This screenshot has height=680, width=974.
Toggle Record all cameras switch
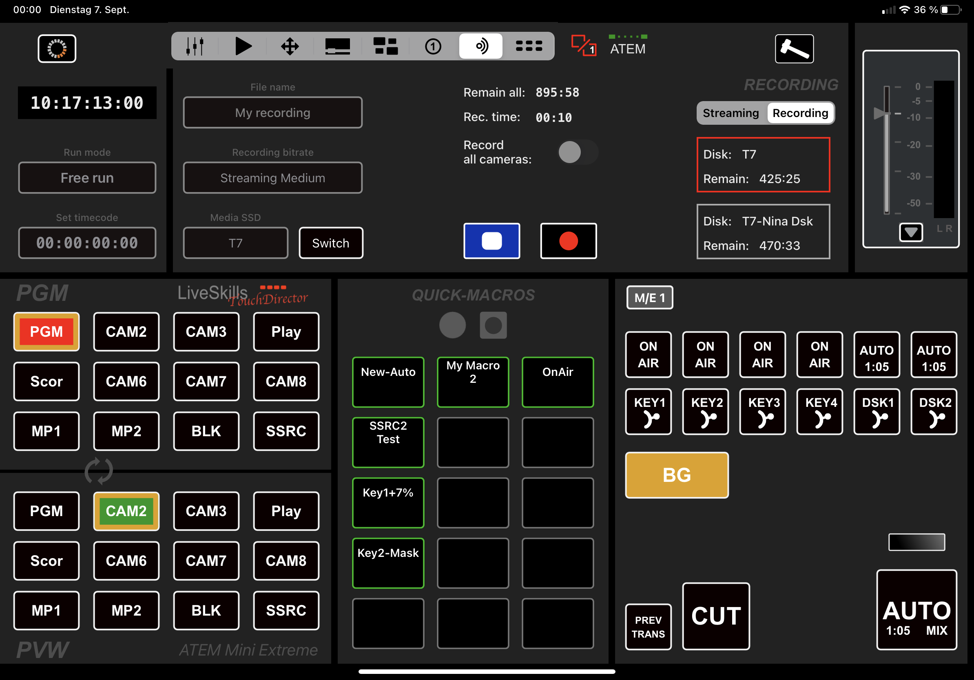point(578,152)
